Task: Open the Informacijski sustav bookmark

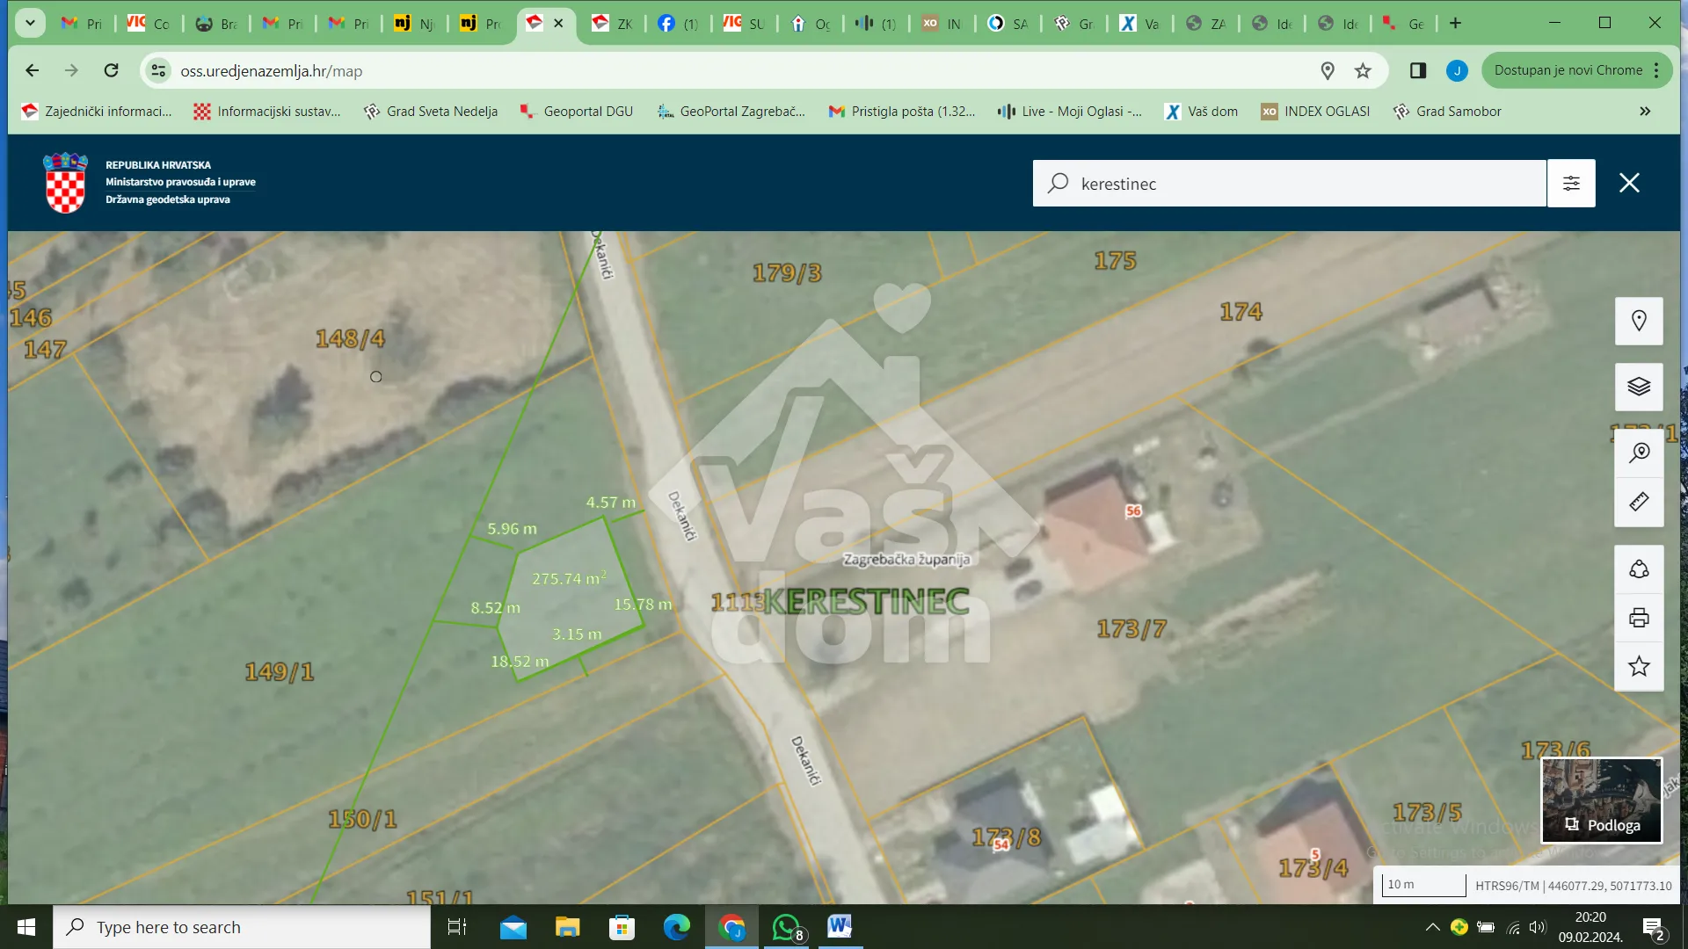Action: 267,112
